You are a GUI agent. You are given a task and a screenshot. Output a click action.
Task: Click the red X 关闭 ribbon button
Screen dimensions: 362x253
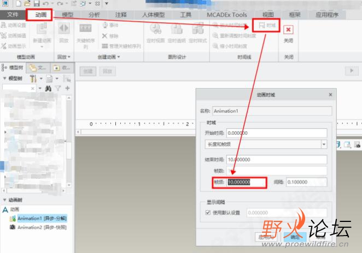288,34
